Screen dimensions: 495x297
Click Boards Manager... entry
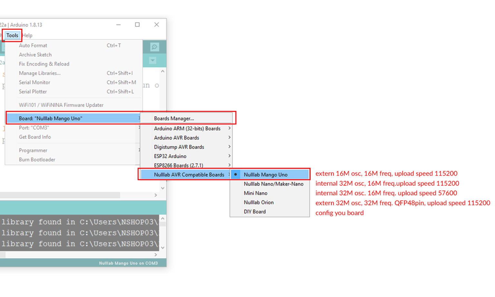point(174,119)
